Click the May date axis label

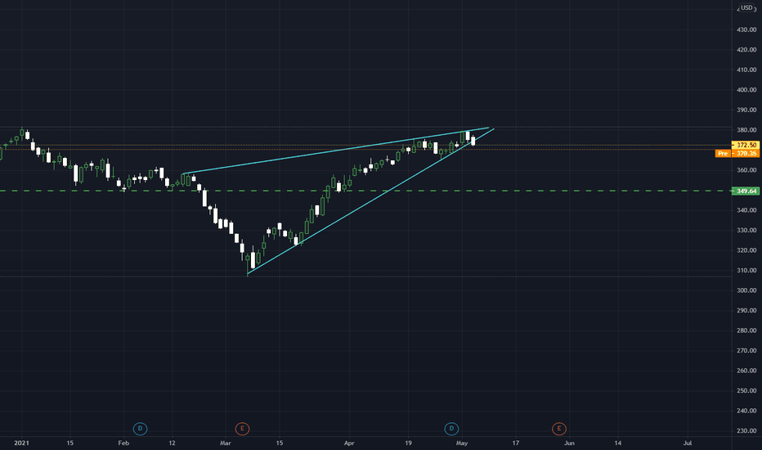[462, 443]
